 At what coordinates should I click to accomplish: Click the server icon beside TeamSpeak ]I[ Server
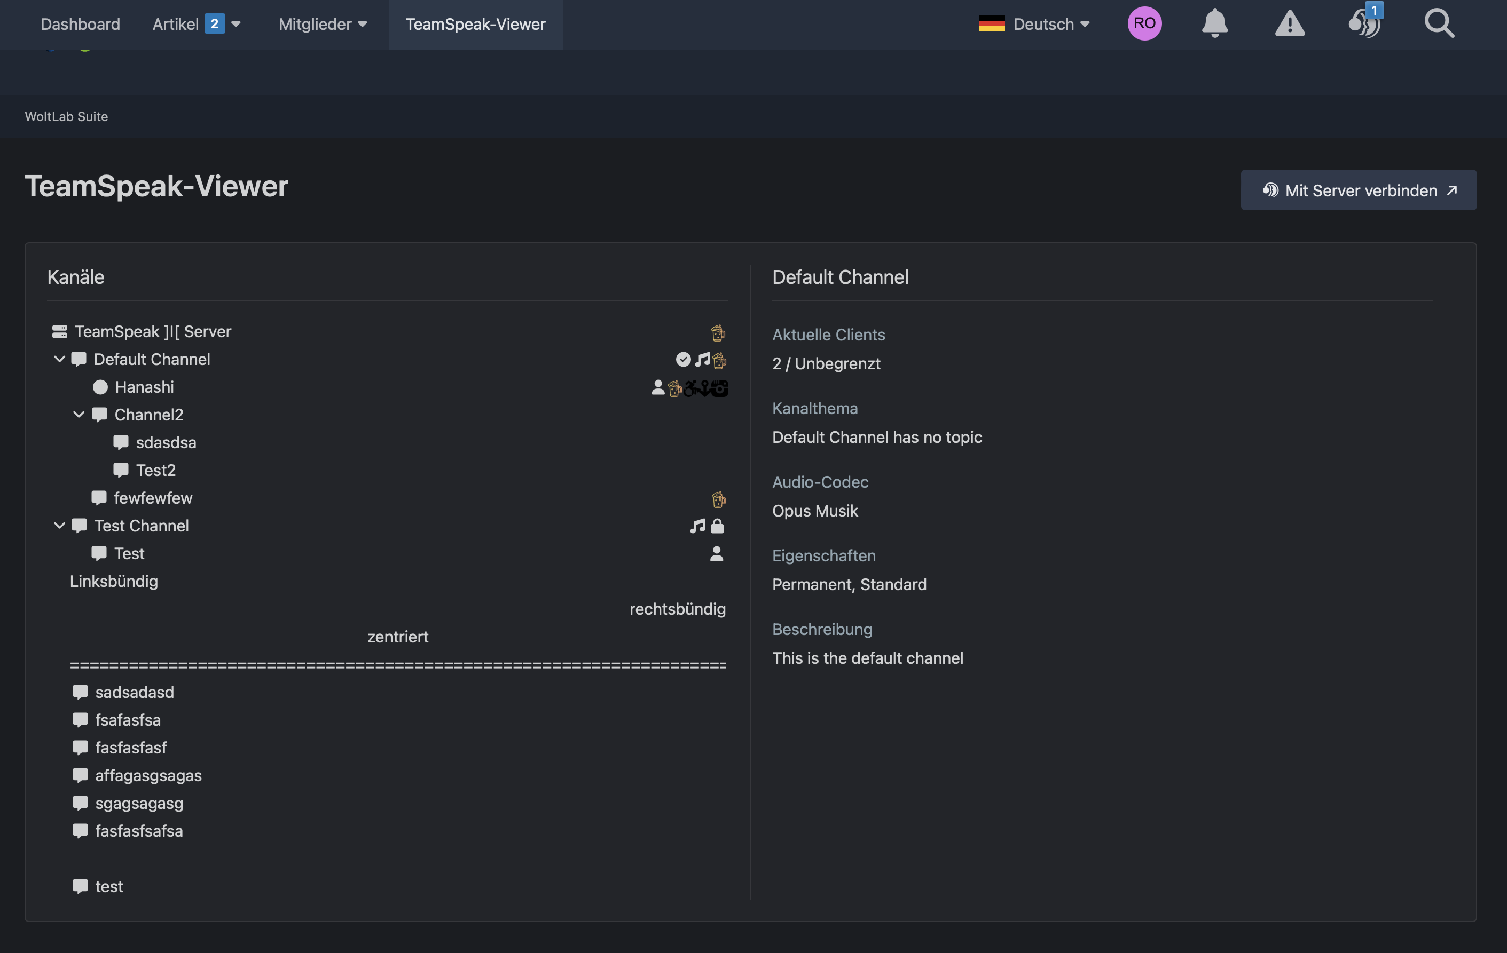tap(59, 331)
